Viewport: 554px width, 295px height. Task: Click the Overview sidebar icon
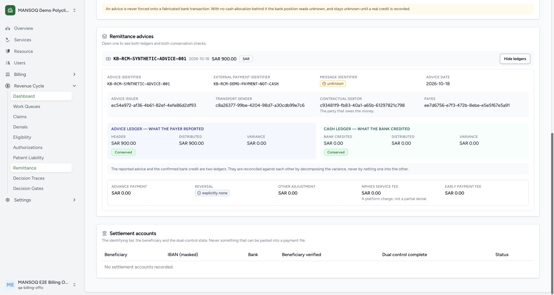[x=8, y=28]
